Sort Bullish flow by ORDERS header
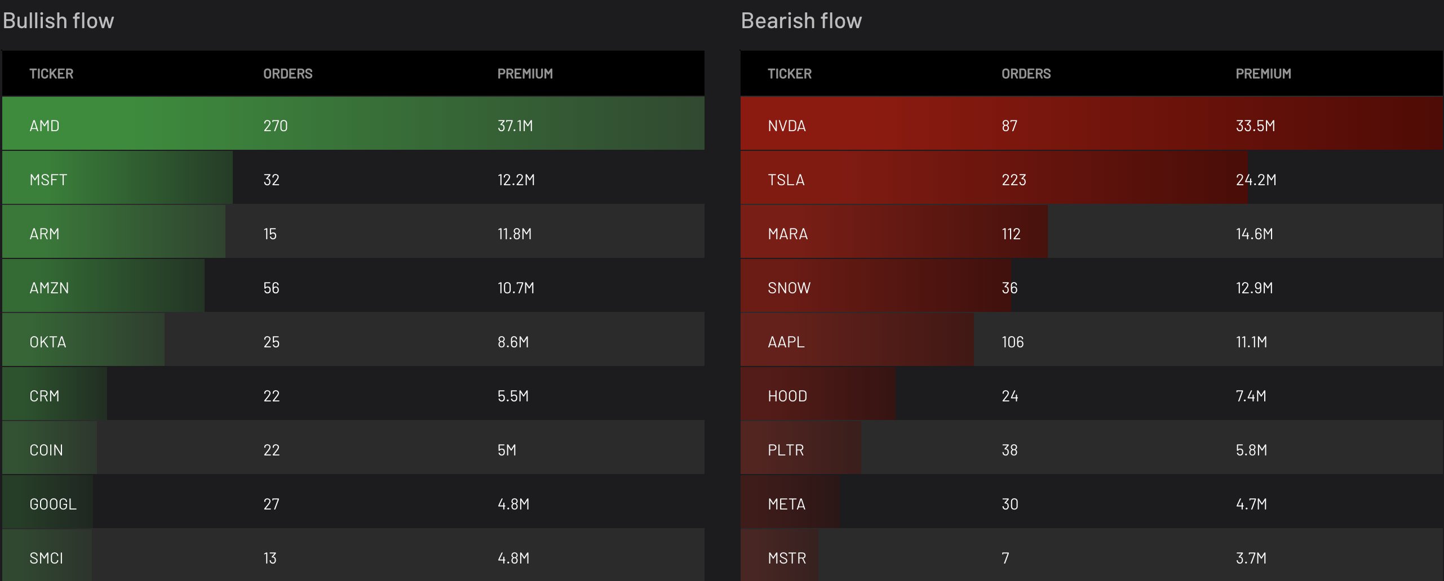 (288, 74)
